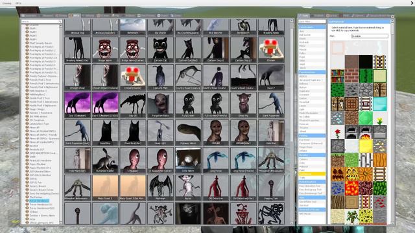Pick the gold block material texture
415x233 pixels.
[366, 146]
